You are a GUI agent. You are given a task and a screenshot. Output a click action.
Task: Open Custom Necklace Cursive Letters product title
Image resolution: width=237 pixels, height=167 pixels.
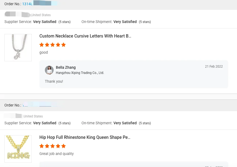(85, 36)
